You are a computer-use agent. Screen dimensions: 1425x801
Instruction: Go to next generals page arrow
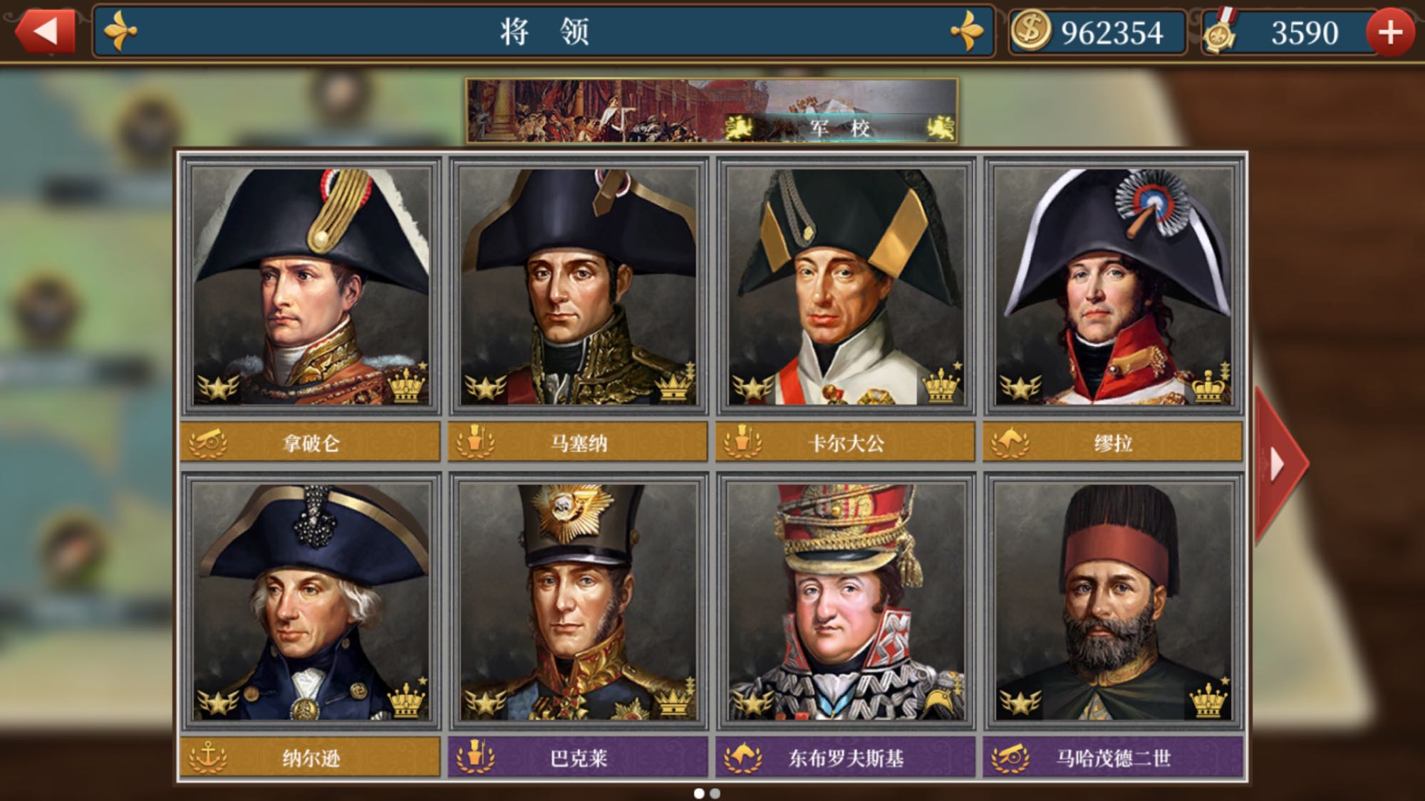[1280, 464]
